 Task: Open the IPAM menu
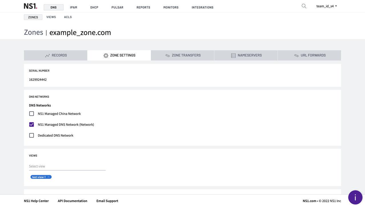[74, 7]
